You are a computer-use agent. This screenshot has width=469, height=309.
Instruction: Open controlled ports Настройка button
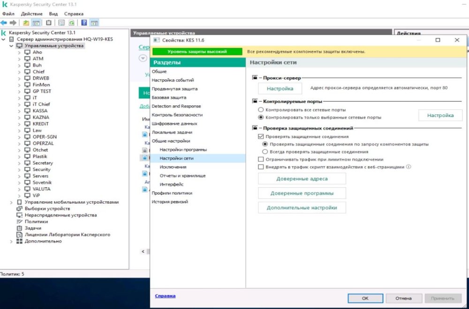point(440,115)
